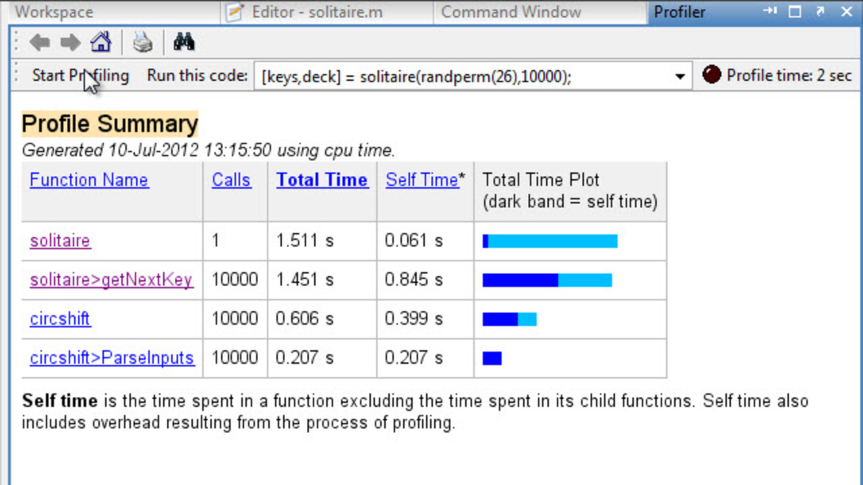Print the profile report using printer icon

(142, 43)
